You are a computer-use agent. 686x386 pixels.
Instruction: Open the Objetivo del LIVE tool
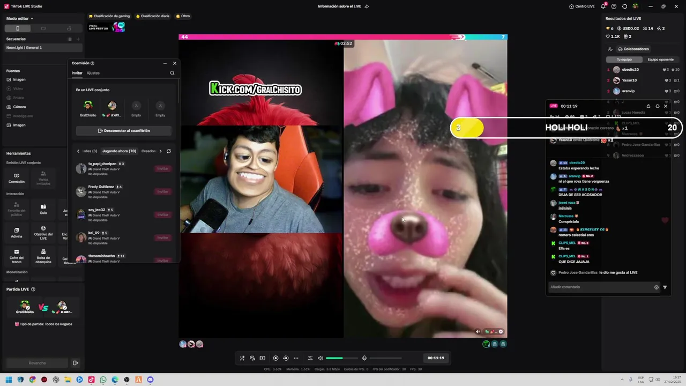pos(43,232)
